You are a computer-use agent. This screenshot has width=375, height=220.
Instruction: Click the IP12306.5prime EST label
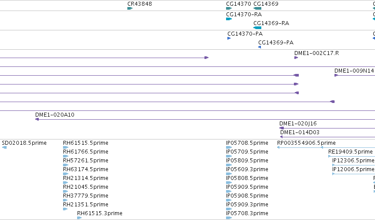pyautogui.click(x=353, y=161)
